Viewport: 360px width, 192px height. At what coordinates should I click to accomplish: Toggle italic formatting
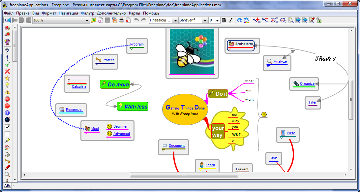click(x=231, y=20)
